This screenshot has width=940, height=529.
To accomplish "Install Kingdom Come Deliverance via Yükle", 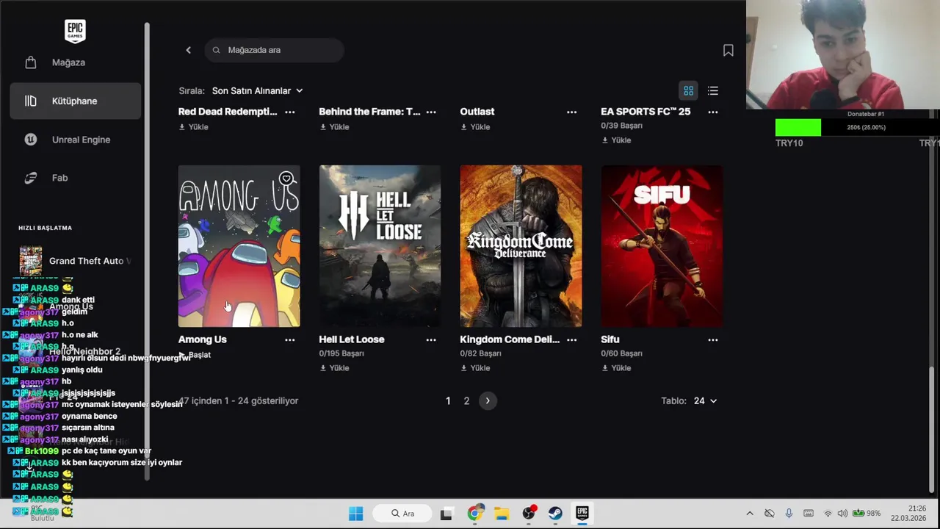I will pyautogui.click(x=476, y=368).
